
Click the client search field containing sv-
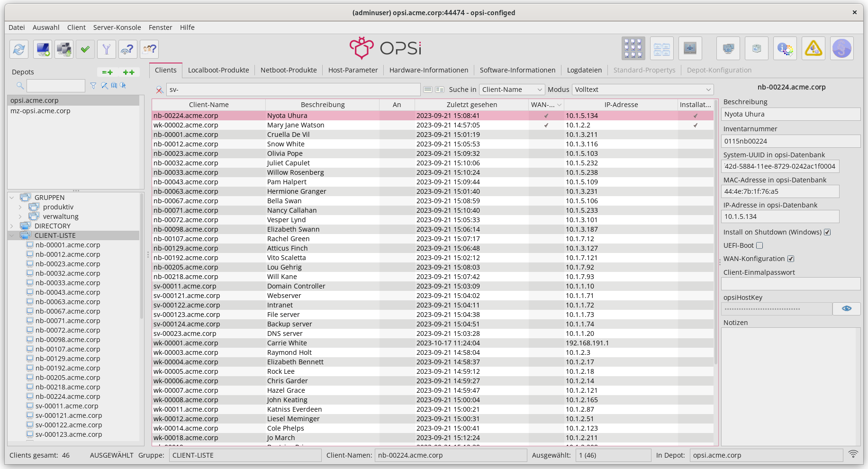[293, 90]
